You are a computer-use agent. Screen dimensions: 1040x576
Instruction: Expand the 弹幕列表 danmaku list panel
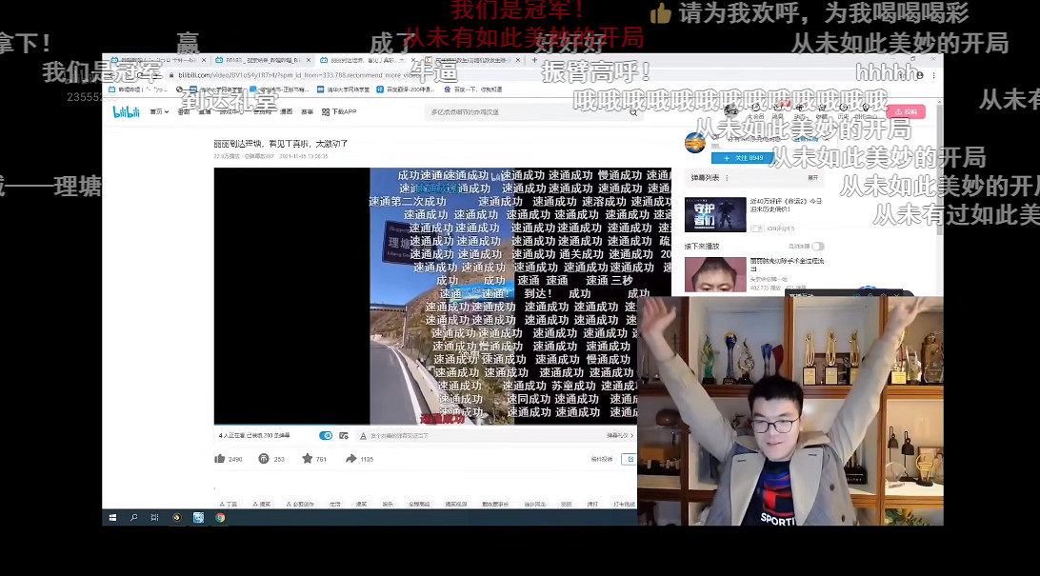[812, 178]
